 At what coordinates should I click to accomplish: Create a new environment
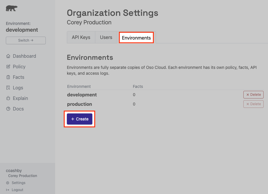(x=80, y=119)
